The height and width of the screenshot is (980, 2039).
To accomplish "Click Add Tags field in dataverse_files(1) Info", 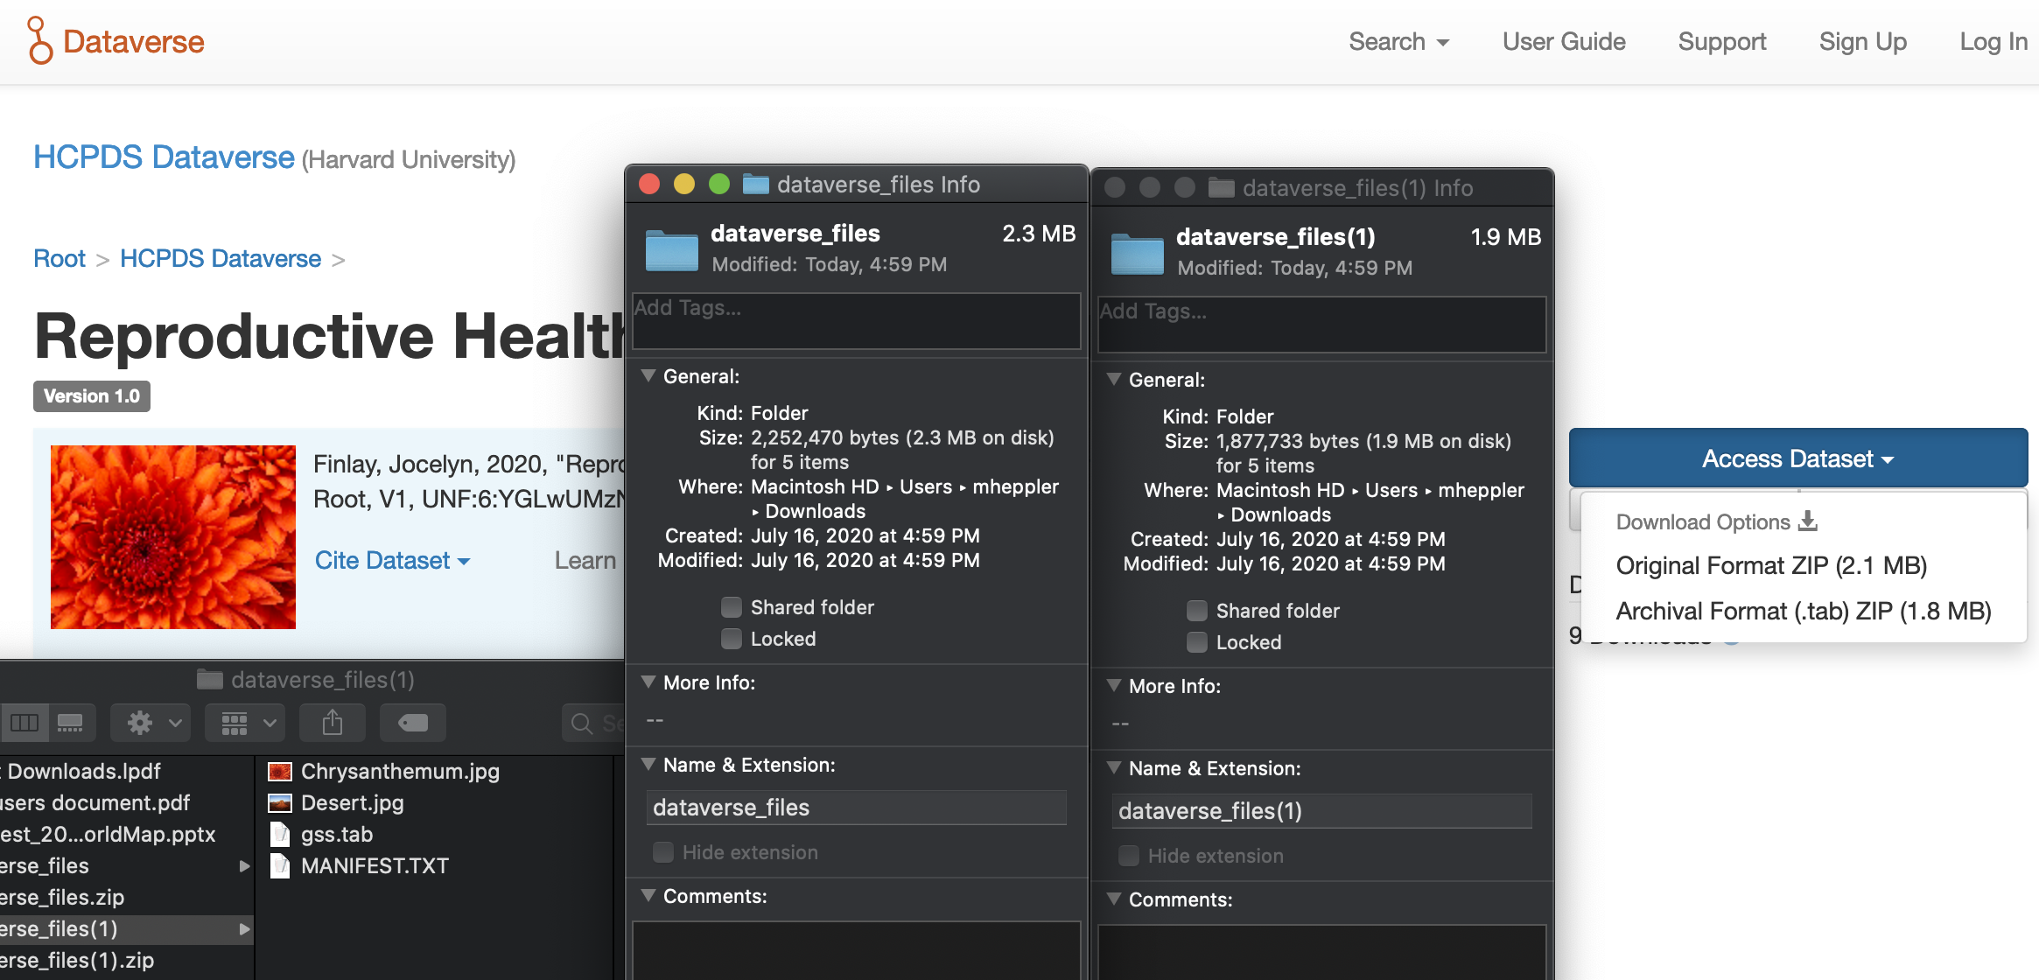I will click(x=1321, y=324).
